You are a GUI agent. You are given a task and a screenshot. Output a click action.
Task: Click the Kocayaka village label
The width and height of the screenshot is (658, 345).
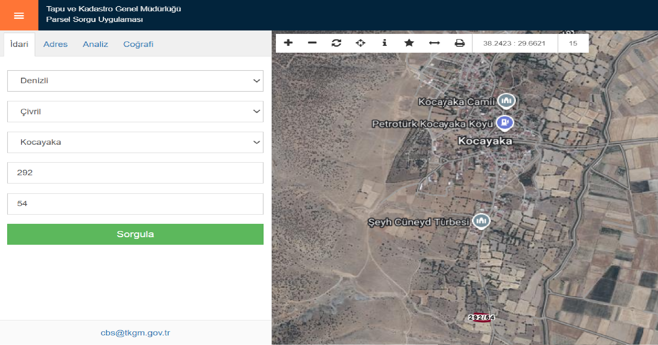[485, 141]
